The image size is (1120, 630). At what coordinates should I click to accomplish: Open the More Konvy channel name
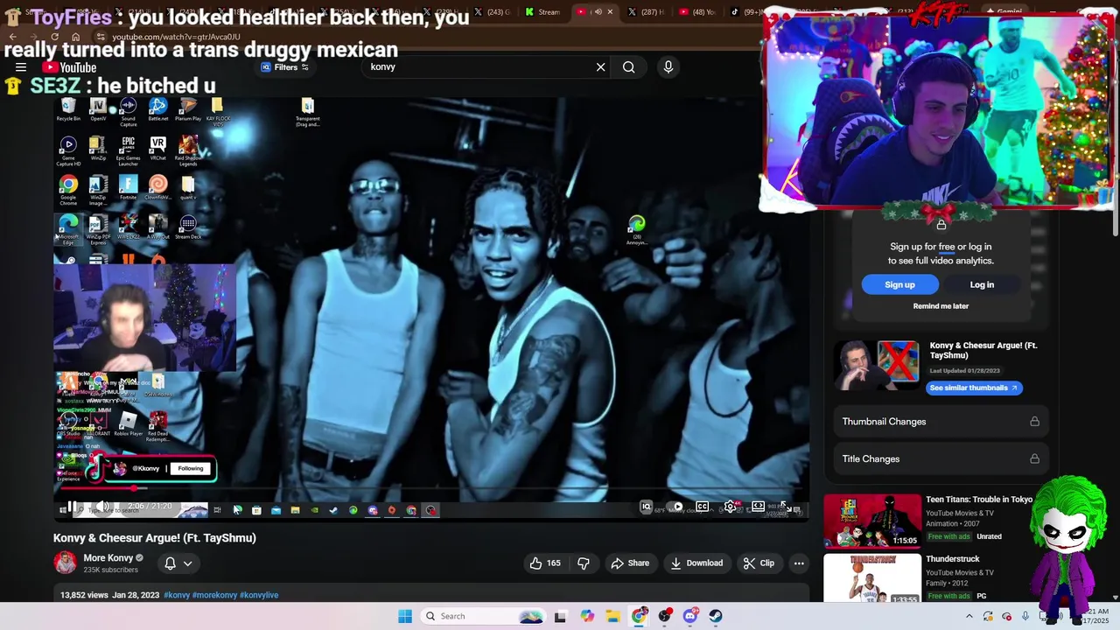click(108, 558)
